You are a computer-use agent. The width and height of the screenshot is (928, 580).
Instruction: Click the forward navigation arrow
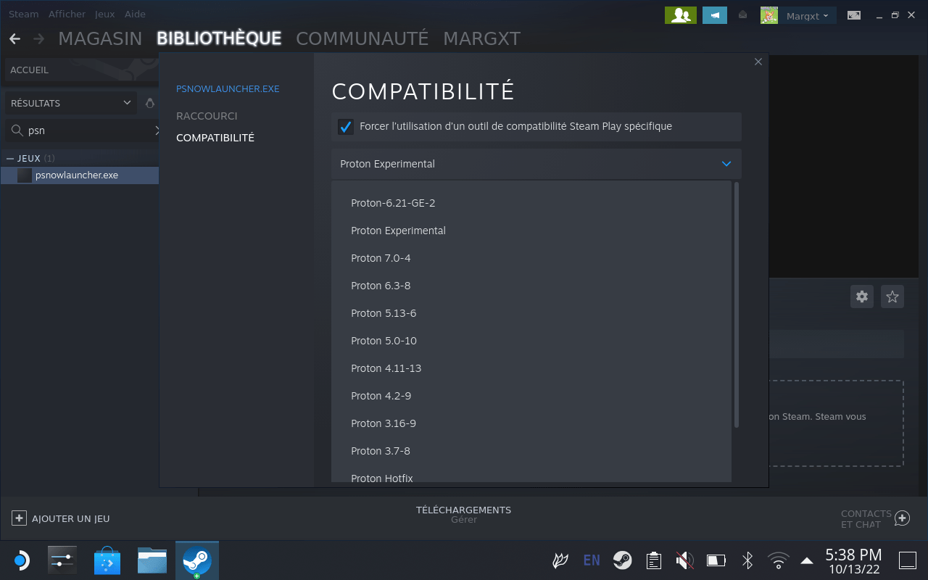[38, 38]
